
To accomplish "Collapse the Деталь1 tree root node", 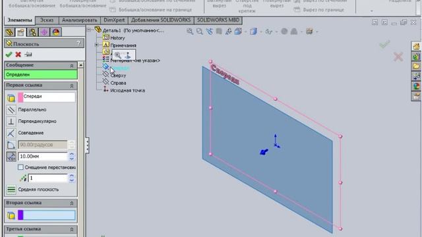I will pos(89,30).
